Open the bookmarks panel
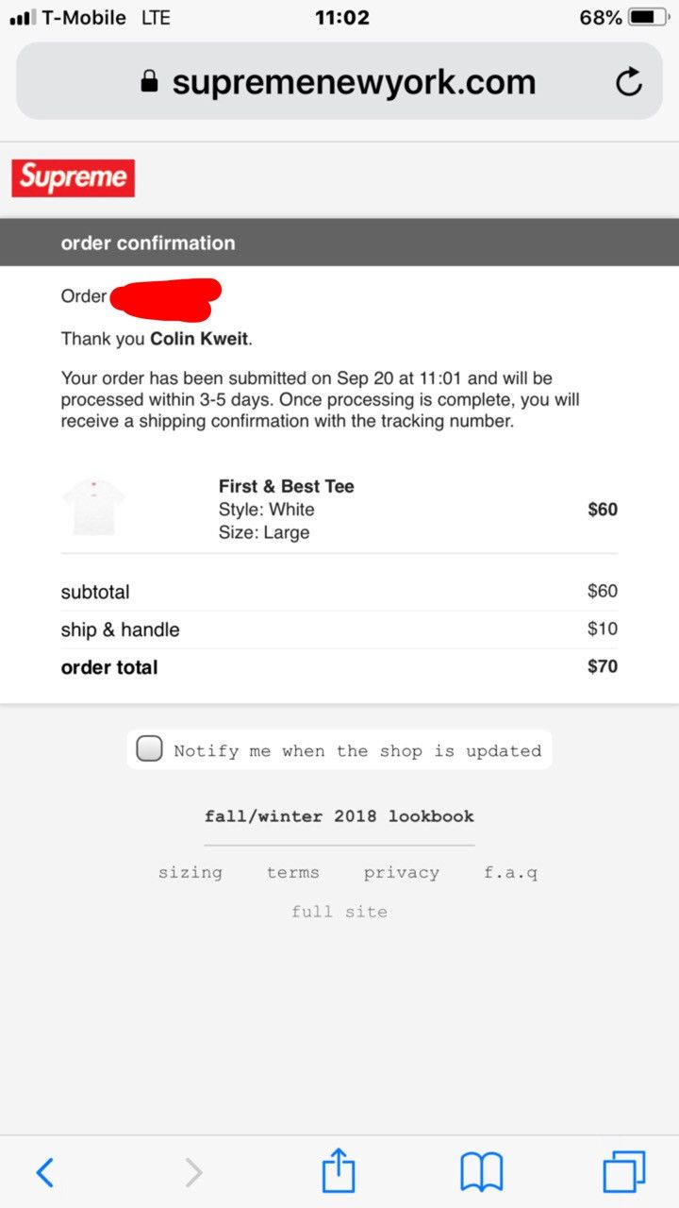This screenshot has width=679, height=1208. coord(482,1172)
